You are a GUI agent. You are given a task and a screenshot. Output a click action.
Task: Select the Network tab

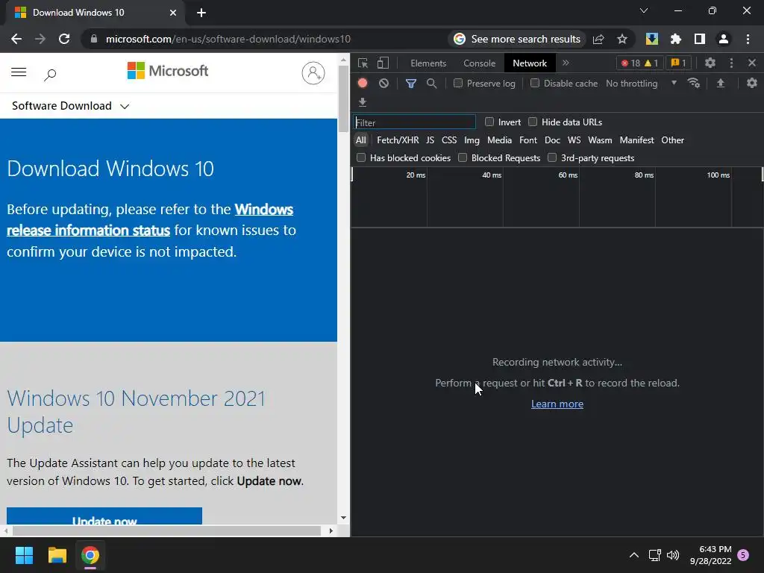point(530,63)
